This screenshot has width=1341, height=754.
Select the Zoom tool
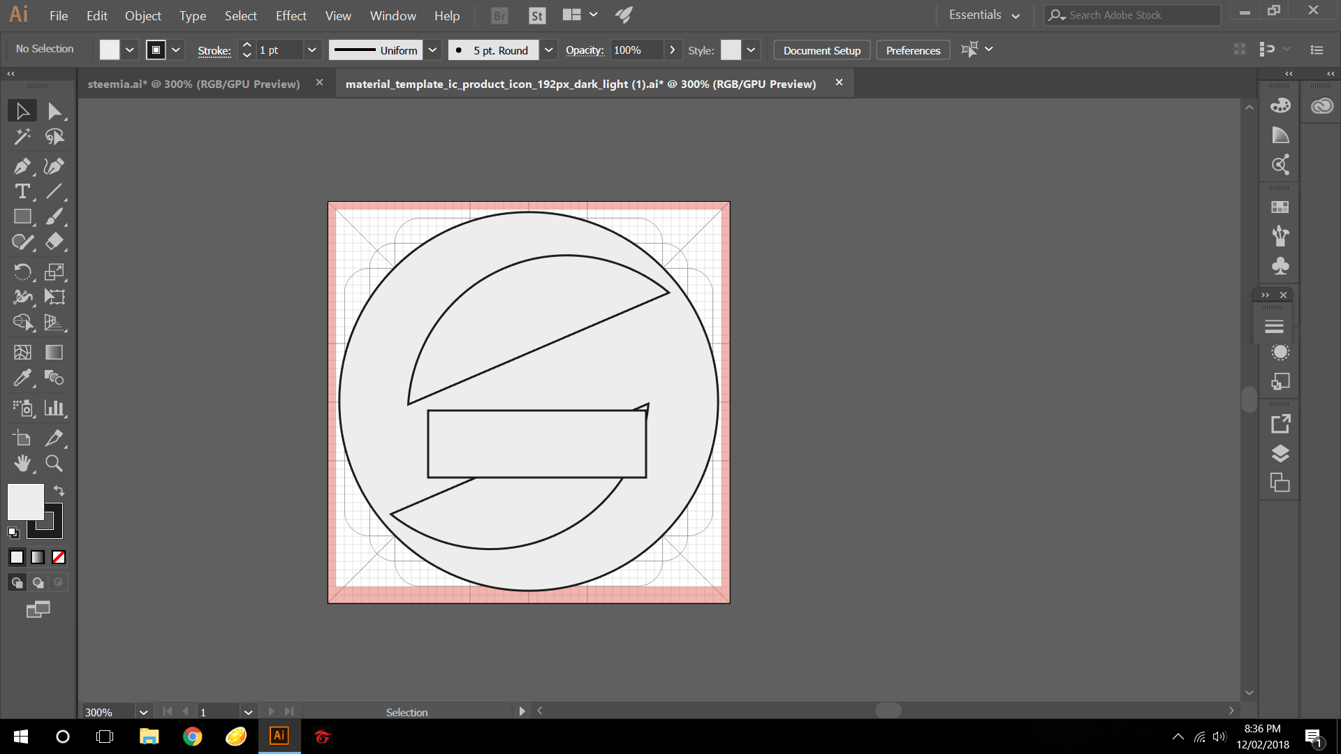tap(54, 464)
